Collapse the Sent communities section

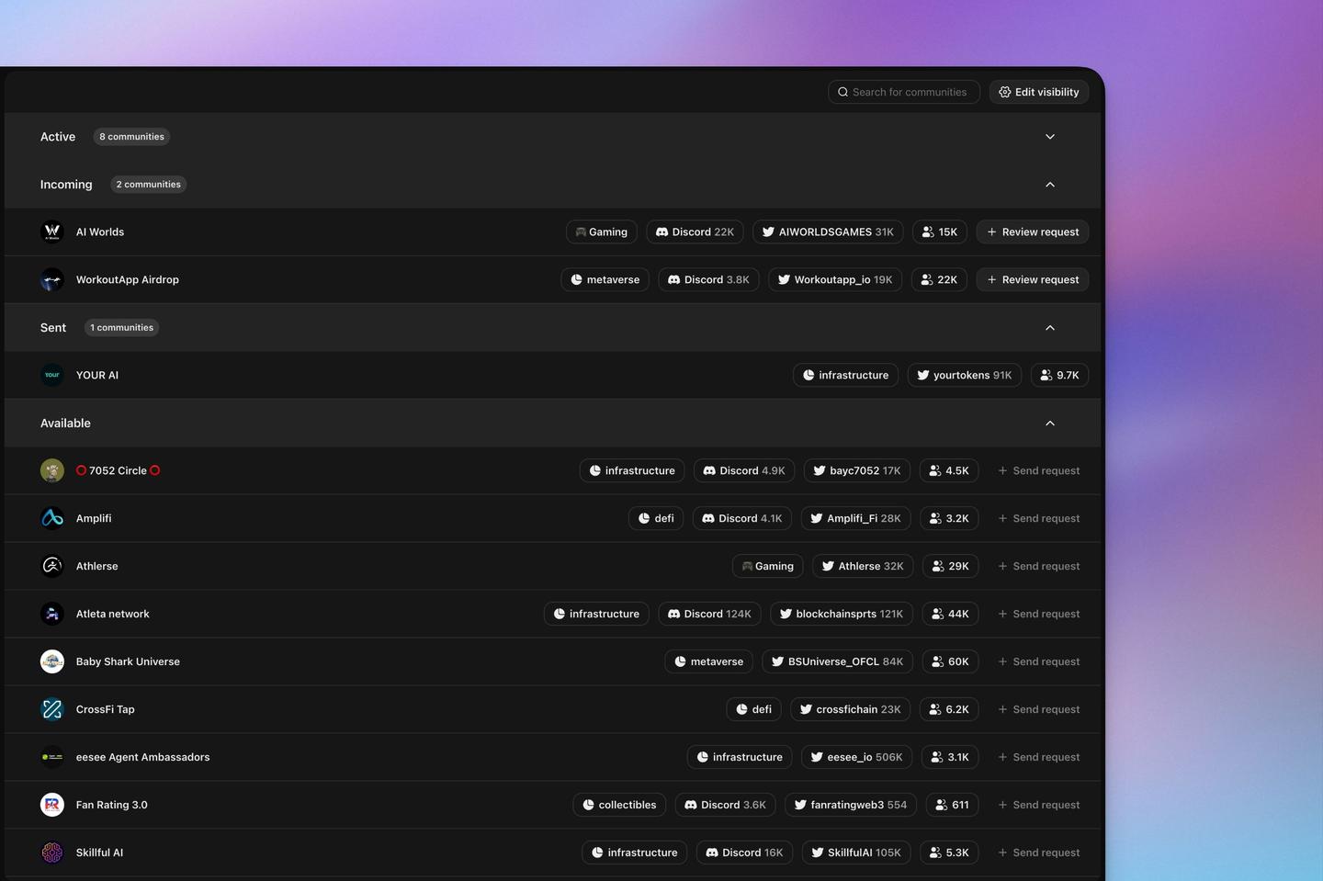(1050, 328)
